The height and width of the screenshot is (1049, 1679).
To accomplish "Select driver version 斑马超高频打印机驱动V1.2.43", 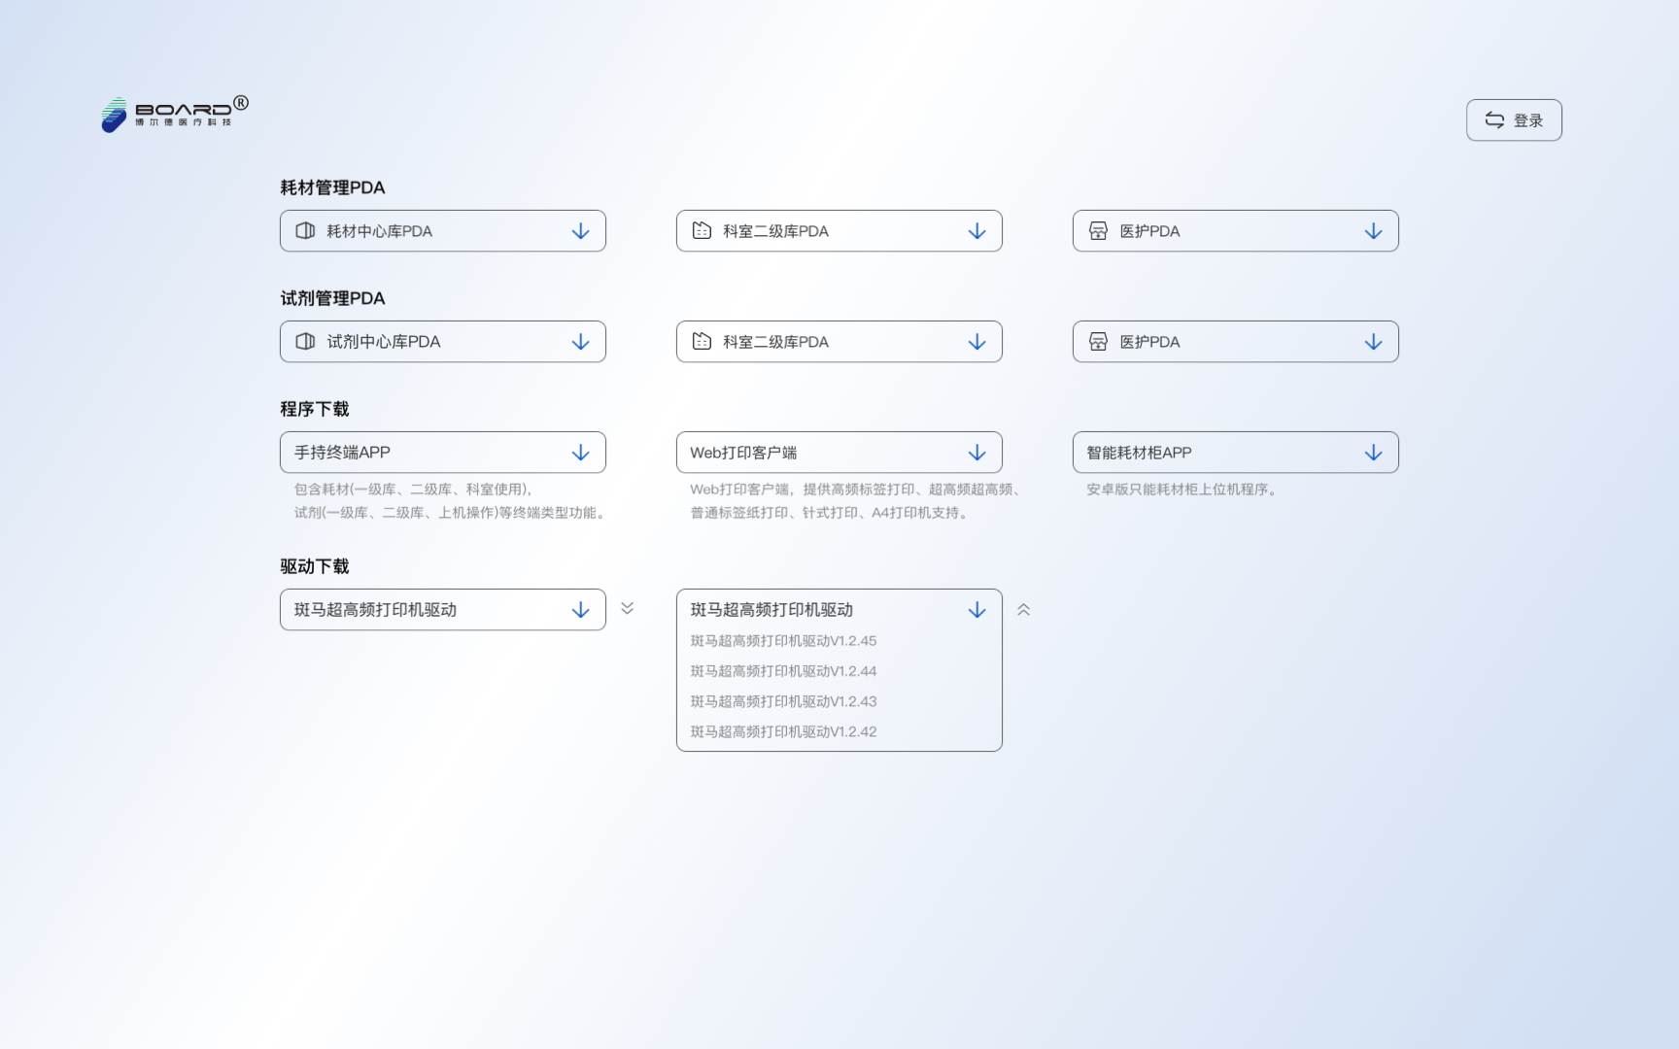I will [783, 701].
